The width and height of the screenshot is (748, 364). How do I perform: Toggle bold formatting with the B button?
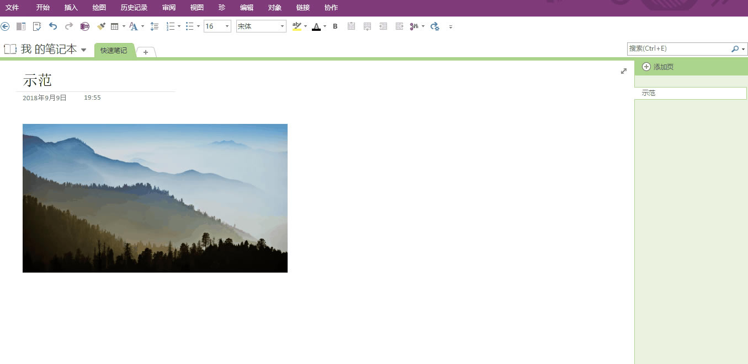335,26
